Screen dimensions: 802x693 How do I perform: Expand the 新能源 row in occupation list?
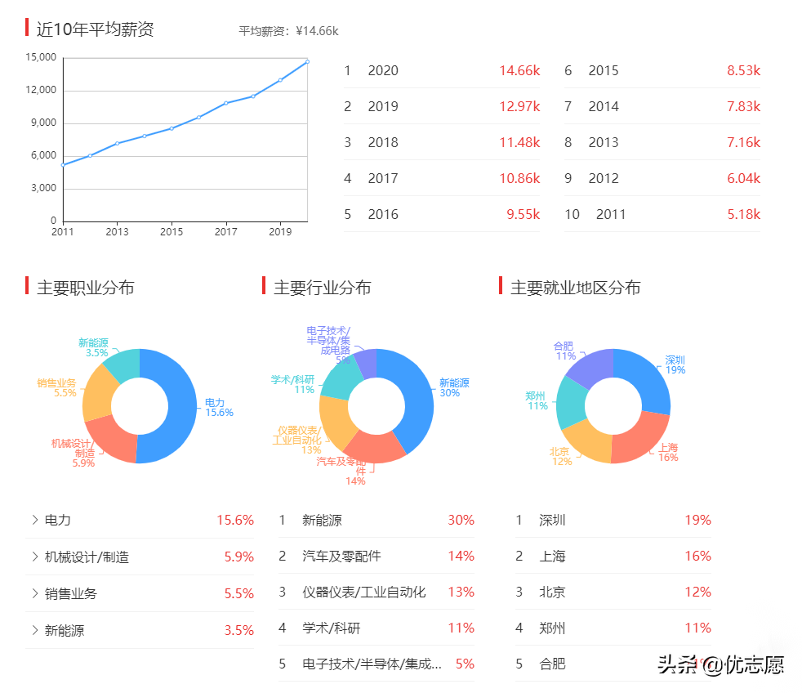coord(61,629)
